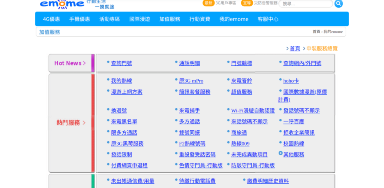Click the 3G用戶專區 link
384x188 pixels.
click(226, 3)
